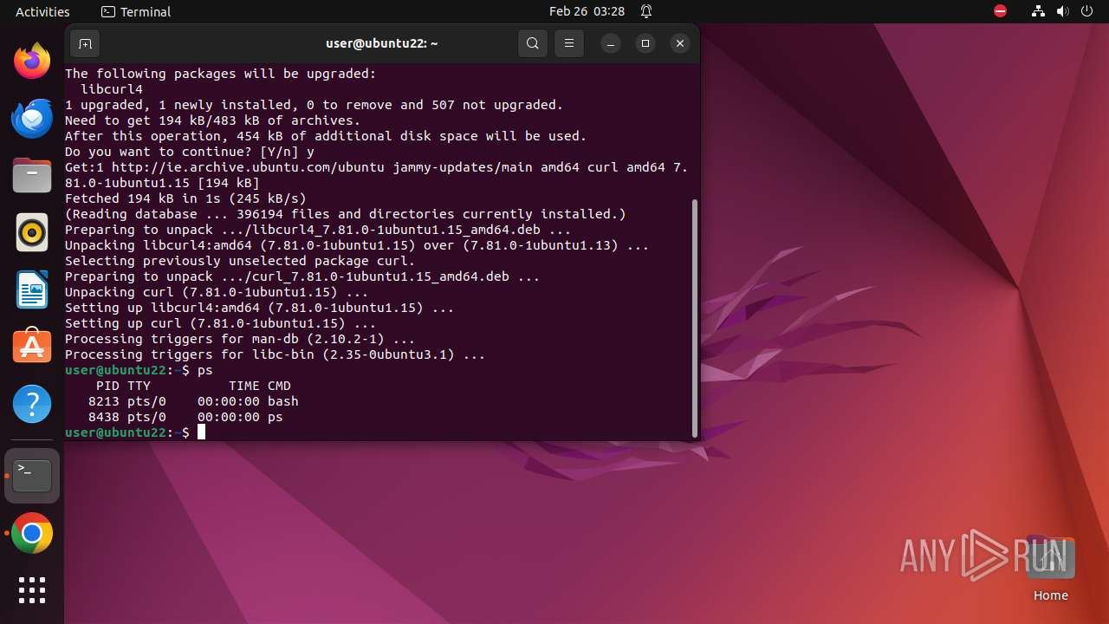Click the 'ps' command text

[x=205, y=370]
